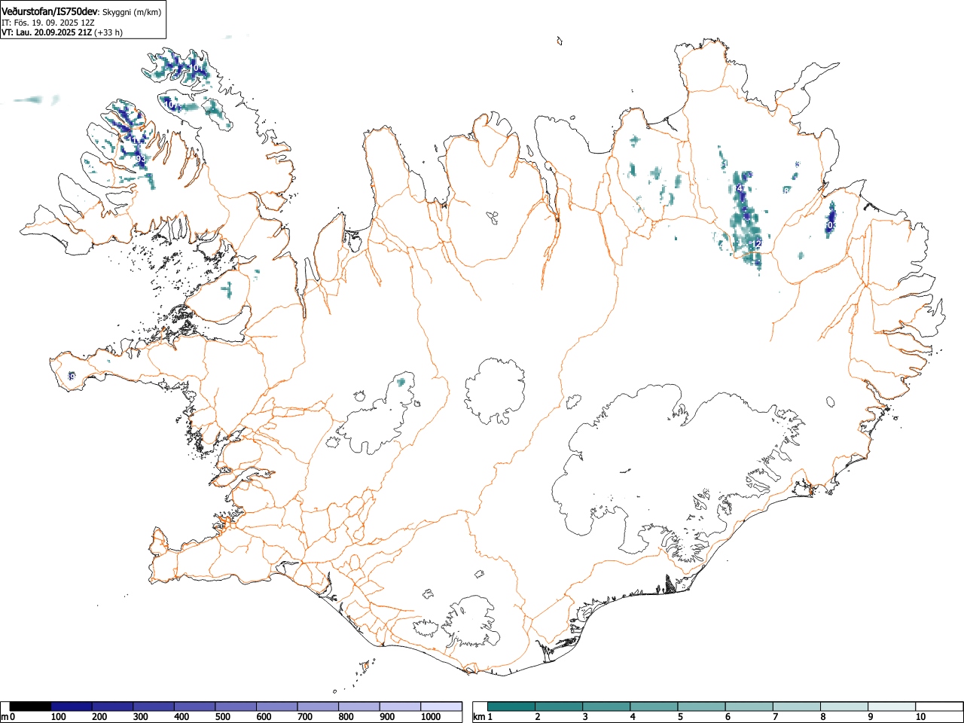Click the 3–4 km teal swatch
This screenshot has height=723, width=964.
tap(607, 706)
